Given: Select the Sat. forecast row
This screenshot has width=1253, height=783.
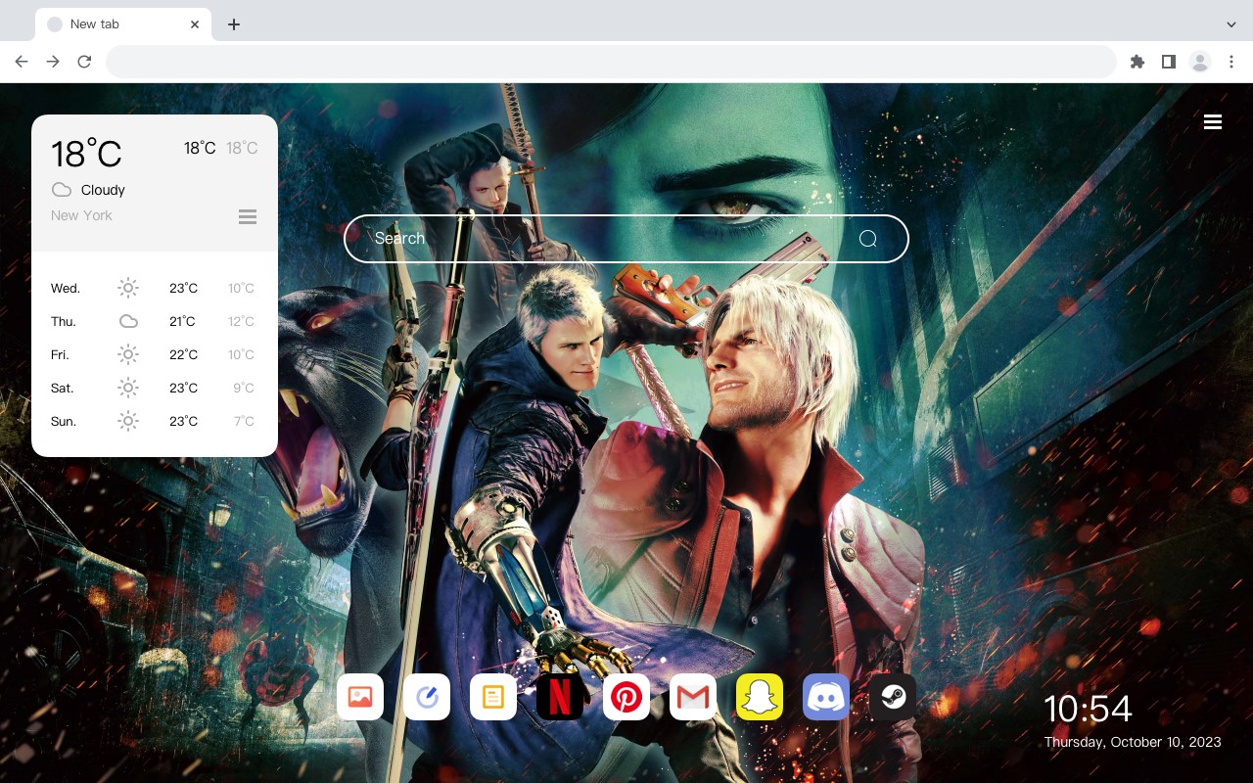Looking at the screenshot, I should pos(155,388).
